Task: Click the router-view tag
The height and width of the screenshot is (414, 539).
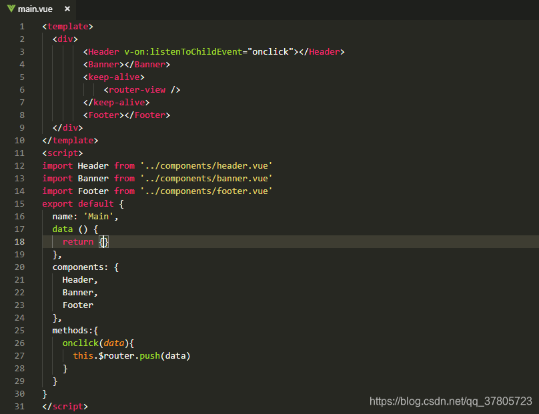Action: click(142, 90)
